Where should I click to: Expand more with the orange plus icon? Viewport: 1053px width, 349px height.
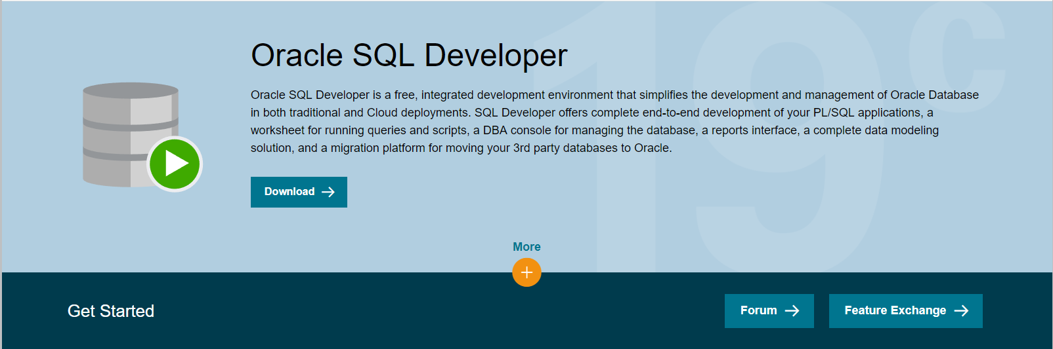[x=526, y=272]
